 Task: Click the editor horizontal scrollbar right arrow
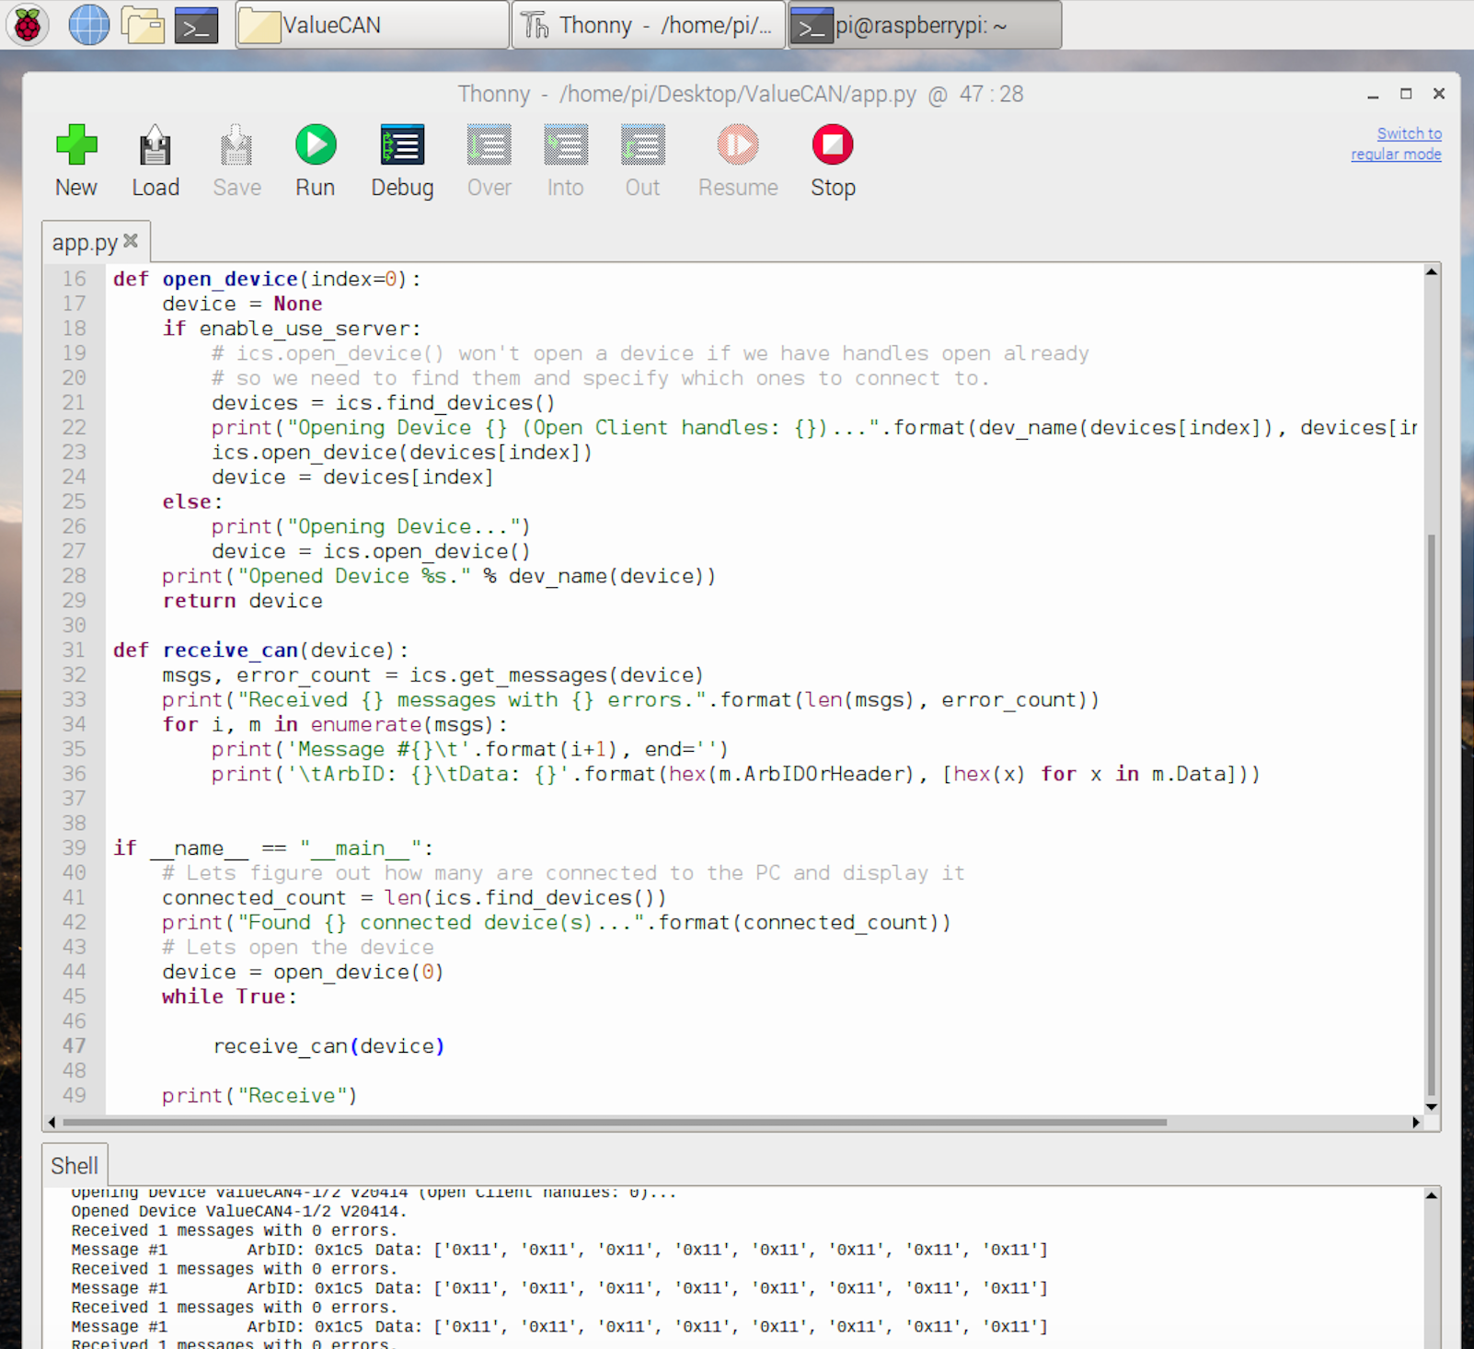click(1417, 1122)
